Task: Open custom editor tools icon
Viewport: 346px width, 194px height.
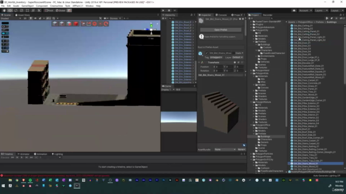Action: (39, 10)
